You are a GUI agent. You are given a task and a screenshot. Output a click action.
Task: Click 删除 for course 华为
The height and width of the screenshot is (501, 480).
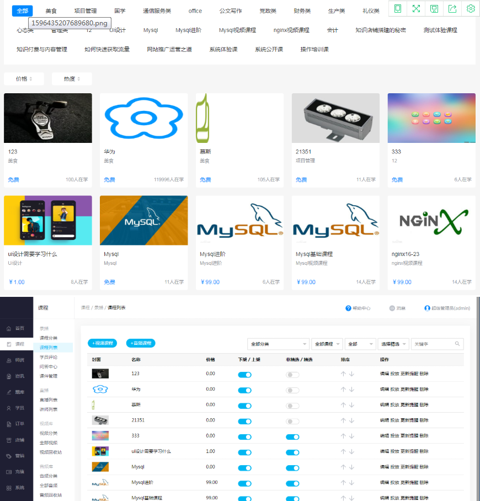(x=424, y=390)
